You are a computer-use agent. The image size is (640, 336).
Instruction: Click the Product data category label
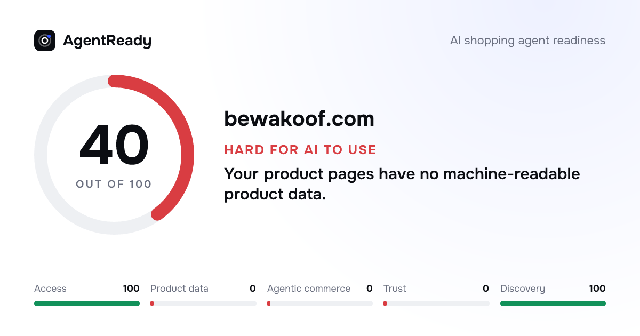coord(179,289)
